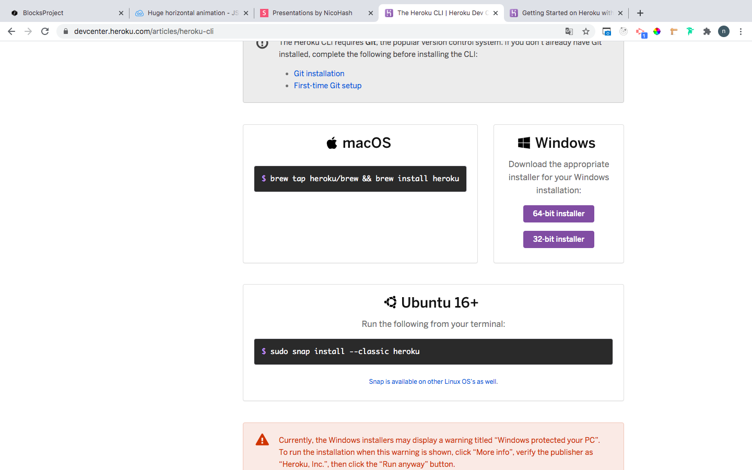Close the Heroku CLI tab

point(496,13)
